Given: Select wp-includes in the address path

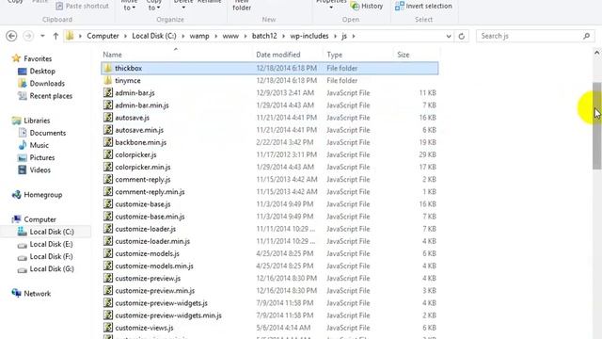Looking at the screenshot, I should pos(309,36).
